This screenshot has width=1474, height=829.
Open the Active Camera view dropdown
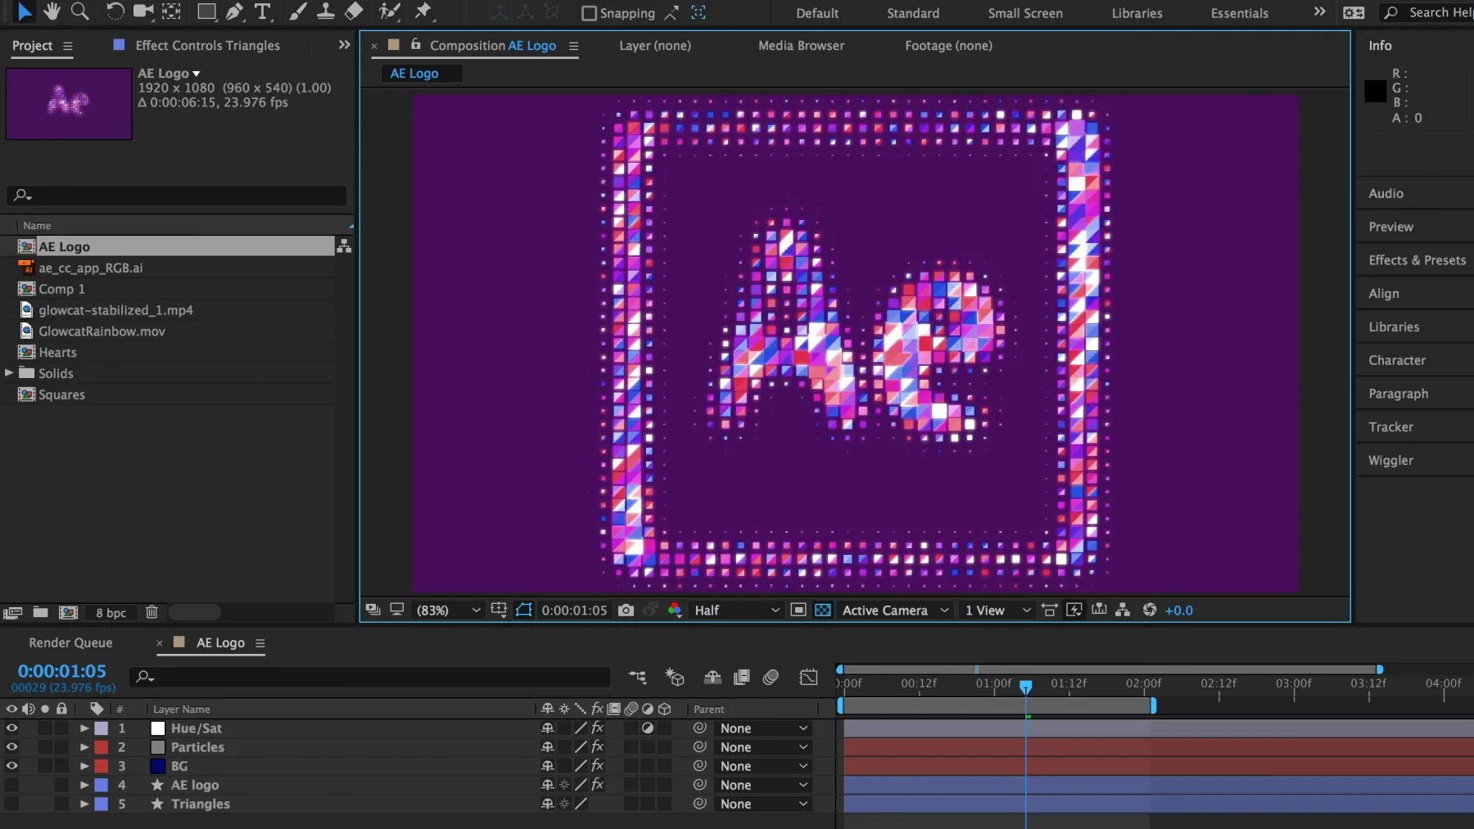(x=896, y=610)
